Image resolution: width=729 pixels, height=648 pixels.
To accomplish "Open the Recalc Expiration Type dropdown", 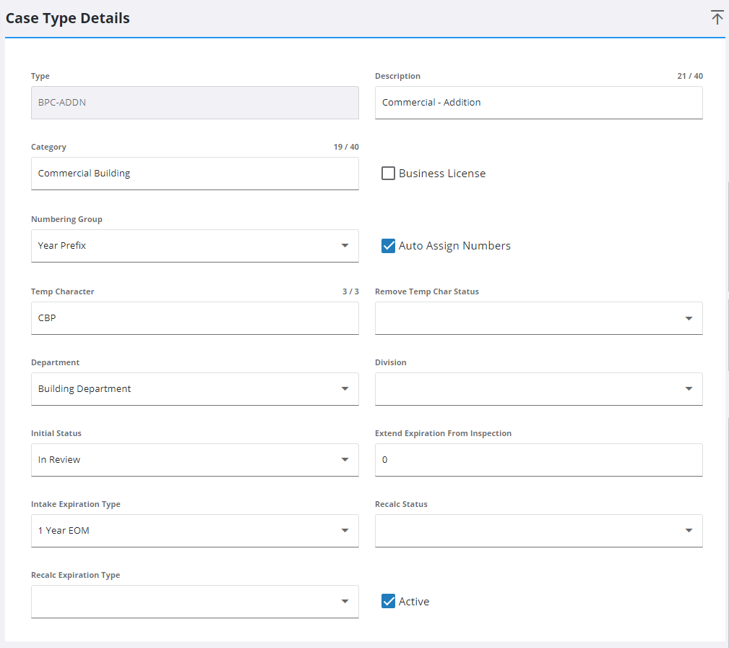I will [195, 602].
